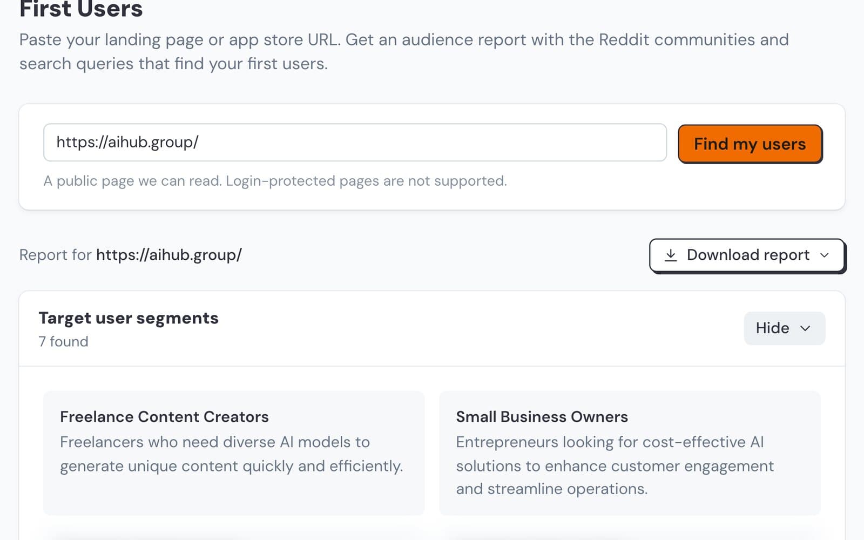Click the First Users page heading

81,9
